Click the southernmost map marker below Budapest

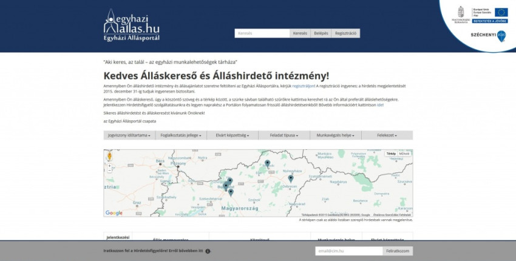(x=231, y=192)
